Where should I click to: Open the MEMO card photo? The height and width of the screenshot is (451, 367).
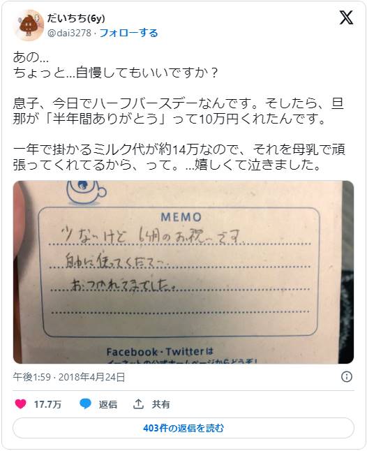coord(183,272)
